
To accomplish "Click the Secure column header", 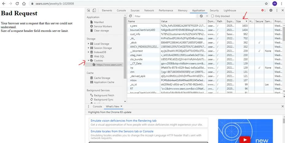I will [x=259, y=21].
